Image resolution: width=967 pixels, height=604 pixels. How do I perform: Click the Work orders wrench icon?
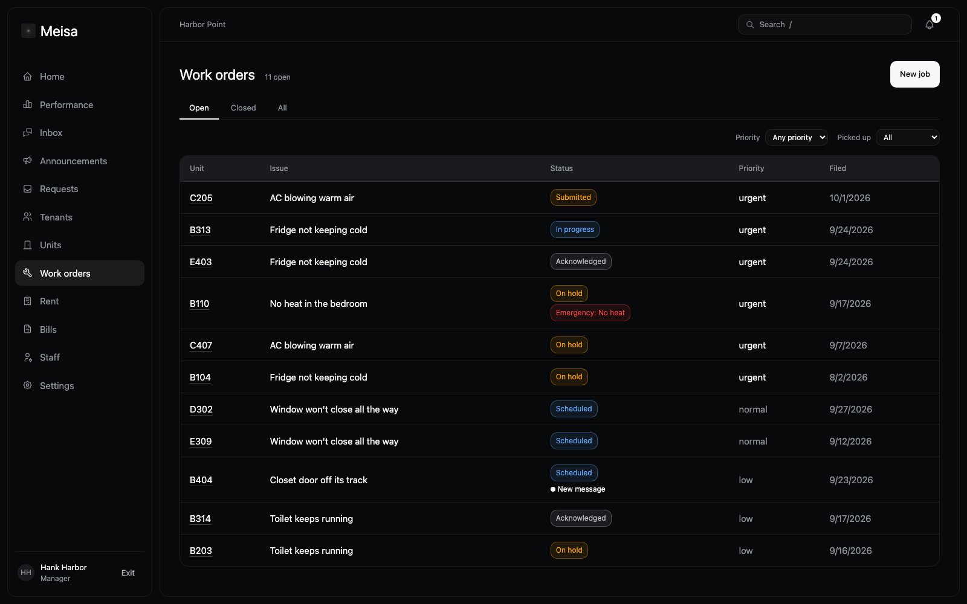click(x=27, y=273)
